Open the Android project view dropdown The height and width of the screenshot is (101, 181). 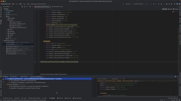(8, 7)
